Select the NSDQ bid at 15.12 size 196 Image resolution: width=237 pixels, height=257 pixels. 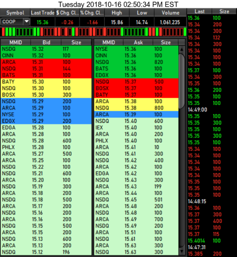click(x=46, y=252)
